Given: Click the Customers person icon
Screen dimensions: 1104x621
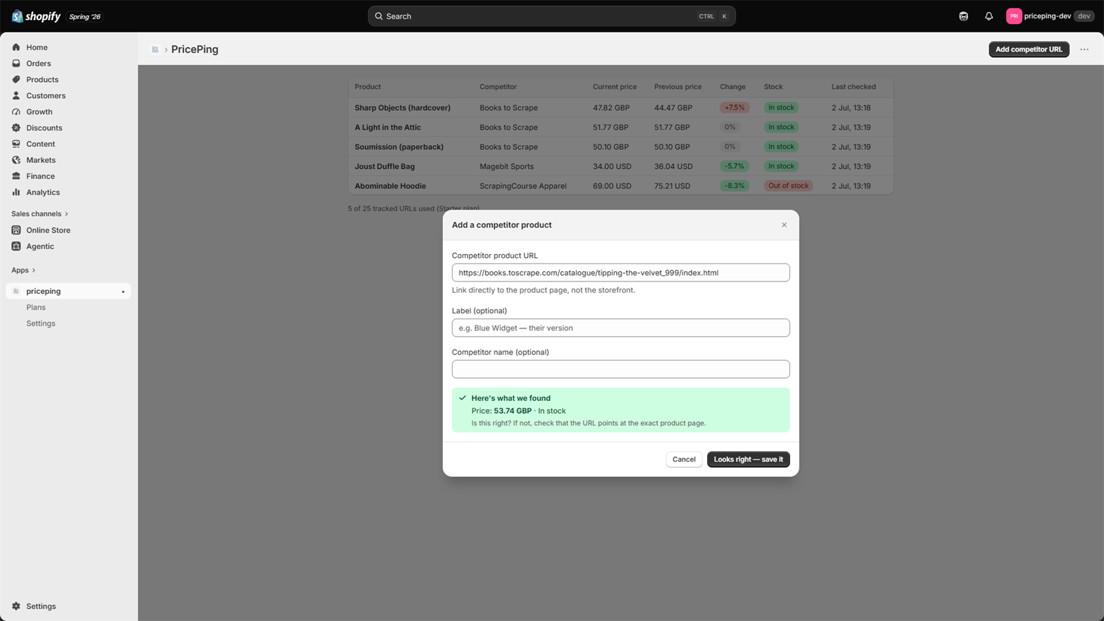Looking at the screenshot, I should 16,96.
